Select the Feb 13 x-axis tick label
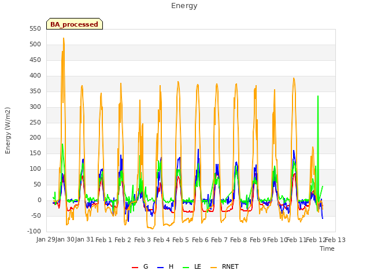 (x=335, y=240)
